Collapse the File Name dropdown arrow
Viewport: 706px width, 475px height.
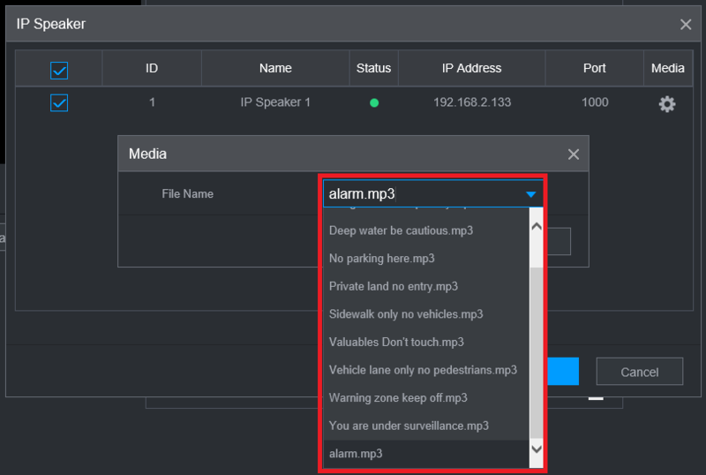coord(530,194)
